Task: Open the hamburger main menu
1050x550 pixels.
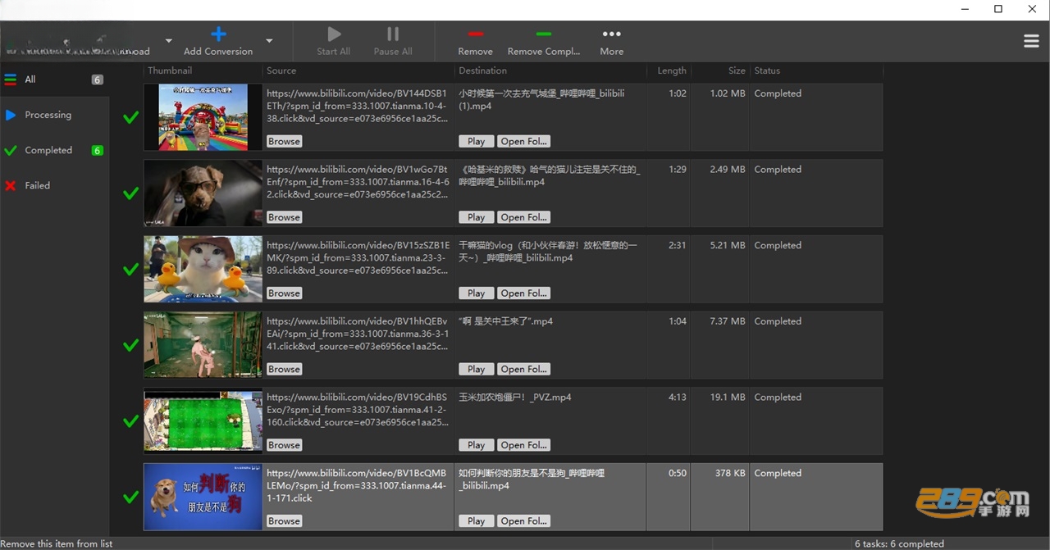Action: 1031,41
